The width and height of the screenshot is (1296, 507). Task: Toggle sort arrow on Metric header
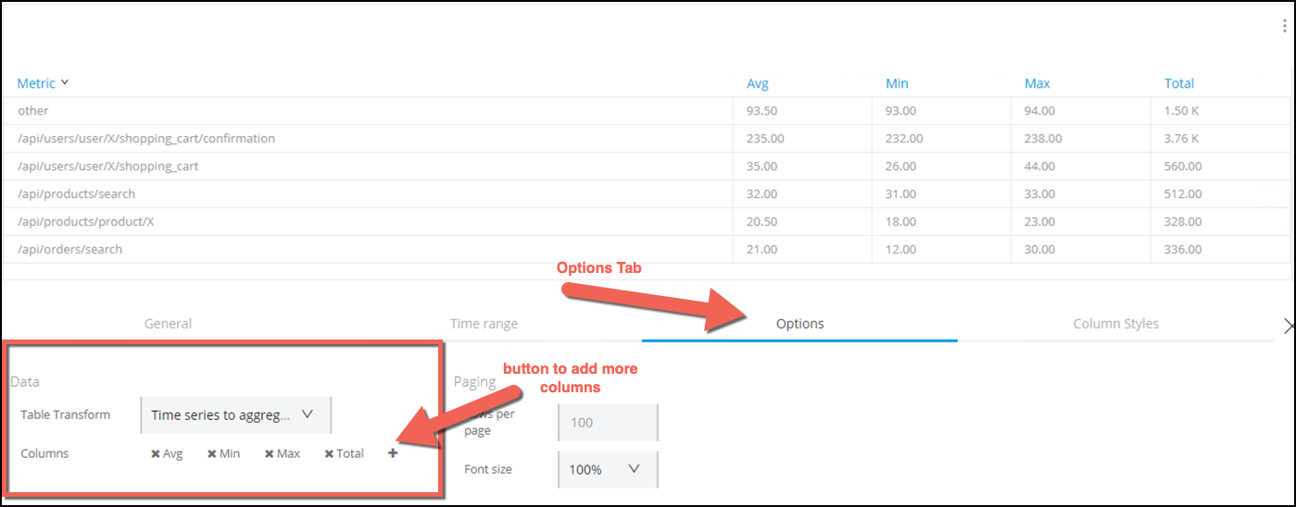65,82
